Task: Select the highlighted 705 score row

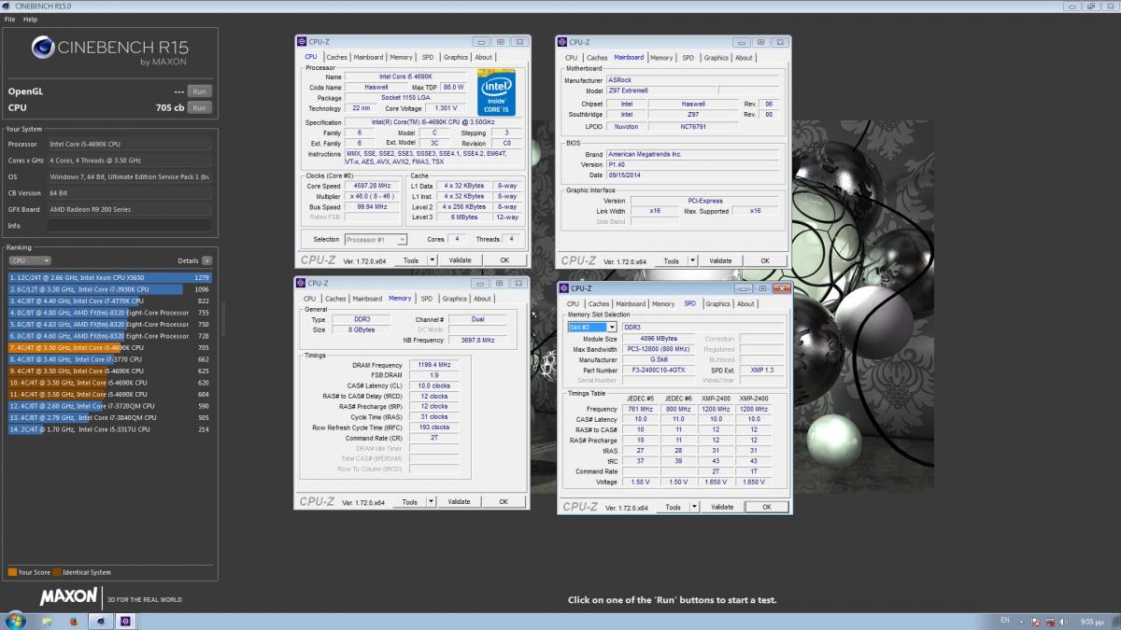Action: (110, 347)
